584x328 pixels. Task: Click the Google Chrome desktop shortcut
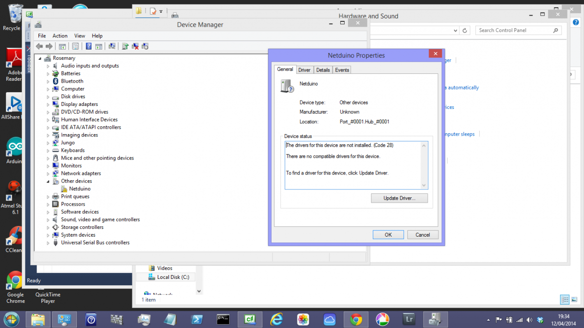pos(15,288)
